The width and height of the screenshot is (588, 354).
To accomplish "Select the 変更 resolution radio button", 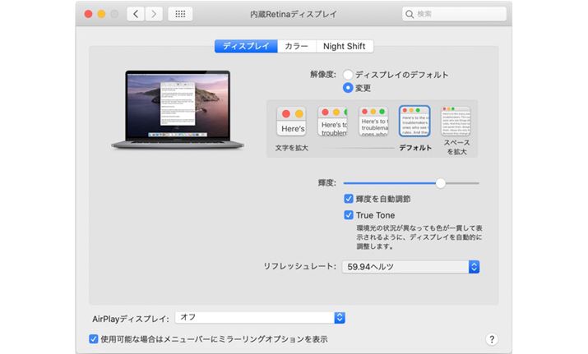I will [x=348, y=88].
